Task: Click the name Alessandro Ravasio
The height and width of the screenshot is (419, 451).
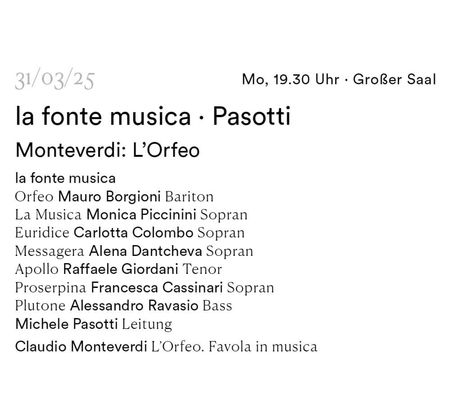Action: pos(134,305)
